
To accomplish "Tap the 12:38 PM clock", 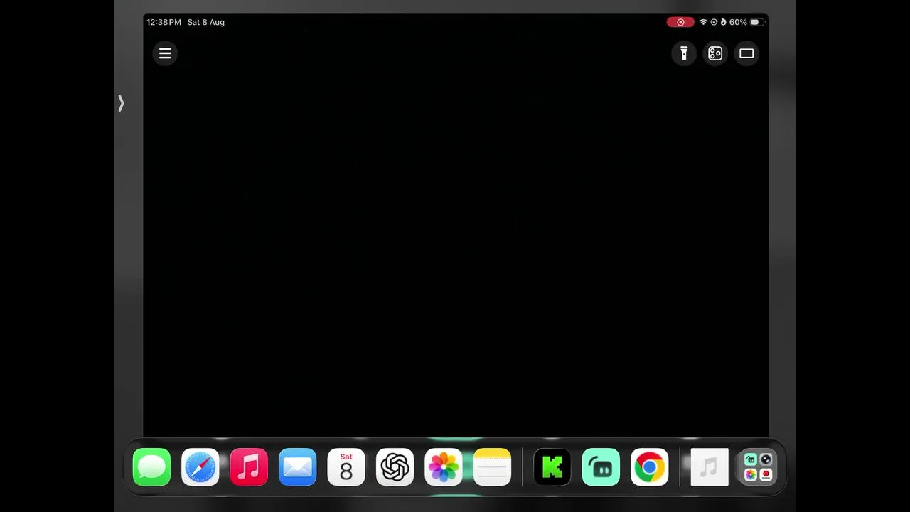I will [164, 22].
